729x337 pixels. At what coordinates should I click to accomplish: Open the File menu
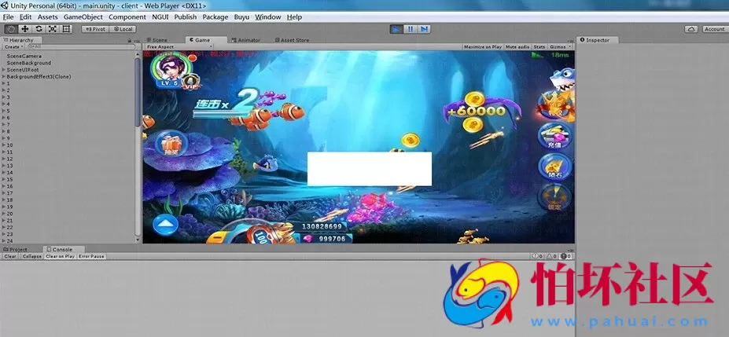pyautogui.click(x=8, y=16)
